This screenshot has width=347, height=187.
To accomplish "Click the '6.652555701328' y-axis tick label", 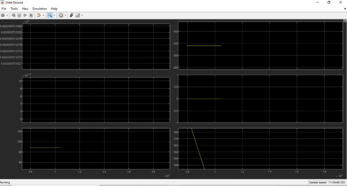I will tap(11, 32).
